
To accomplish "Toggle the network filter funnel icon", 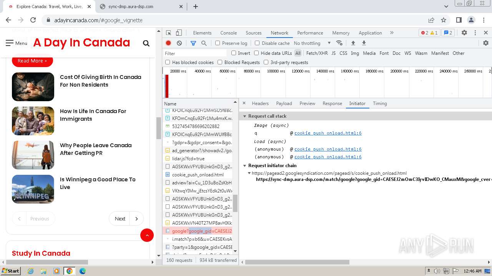I will [x=193, y=43].
